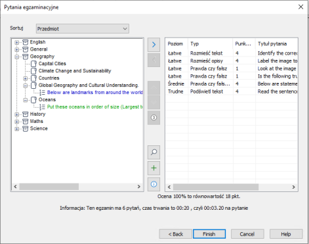Move question down with down chevron button

point(154,102)
